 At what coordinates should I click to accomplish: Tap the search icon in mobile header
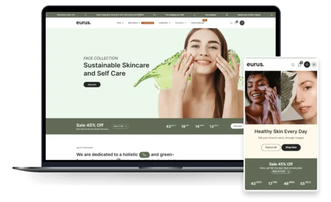[293, 65]
